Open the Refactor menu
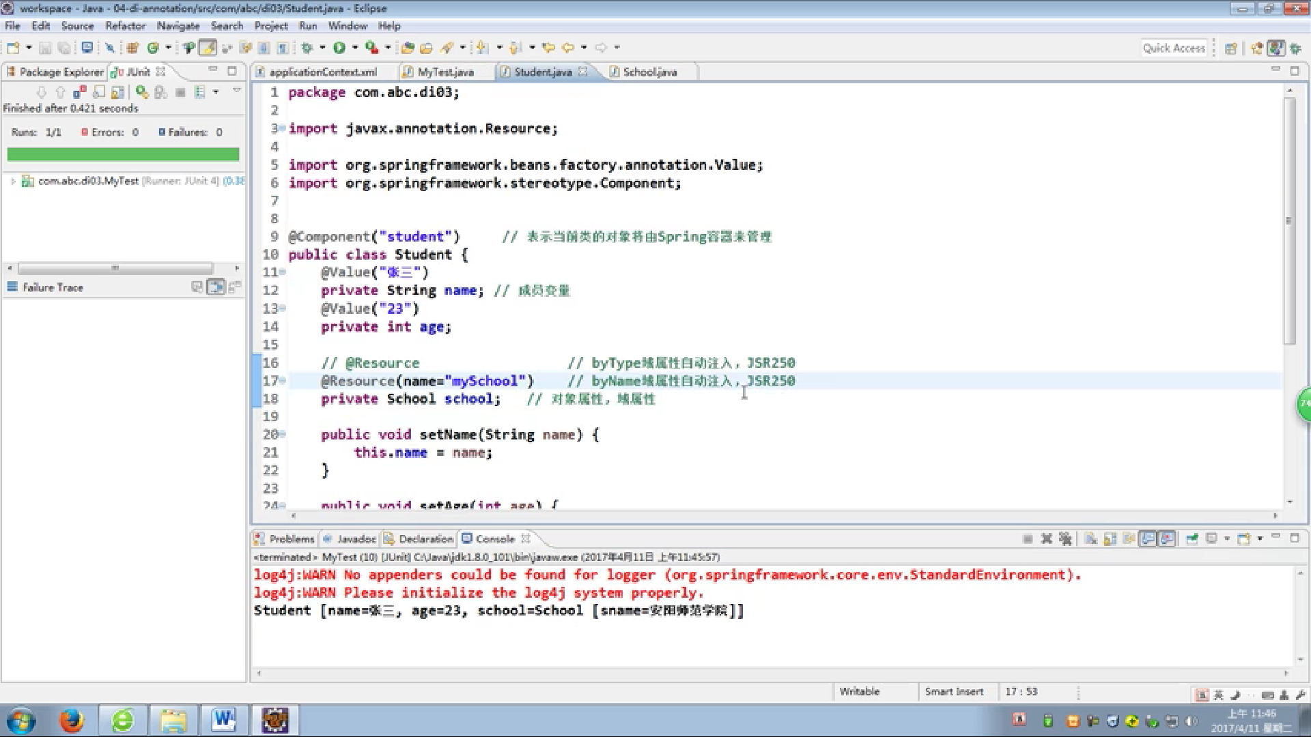Image resolution: width=1311 pixels, height=737 pixels. pos(125,26)
